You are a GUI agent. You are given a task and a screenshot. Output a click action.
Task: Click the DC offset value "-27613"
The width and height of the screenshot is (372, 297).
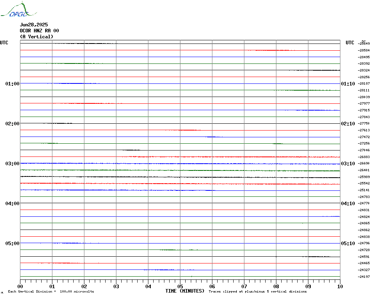point(364,130)
